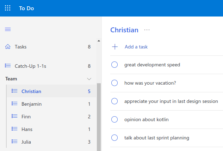Select the Hans list
Viewport: 223px width, 151px height.
pos(51,129)
